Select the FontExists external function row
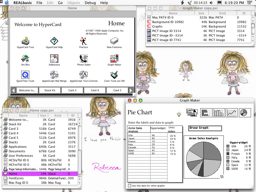This screenshot has height=192, width=256. tap(40, 178)
